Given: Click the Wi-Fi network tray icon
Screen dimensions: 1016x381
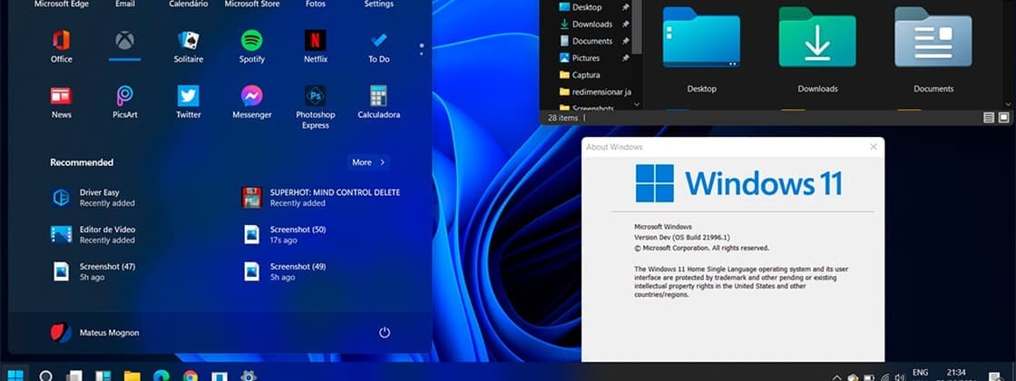Looking at the screenshot, I should 884,377.
